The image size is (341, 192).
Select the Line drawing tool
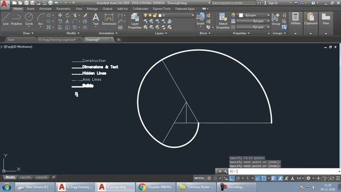click(x=6, y=19)
